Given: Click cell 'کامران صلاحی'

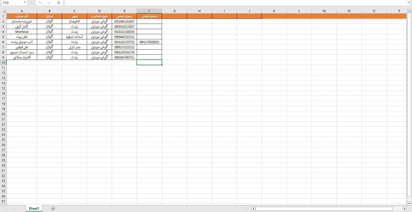Looking at the screenshot, I should tap(22, 57).
